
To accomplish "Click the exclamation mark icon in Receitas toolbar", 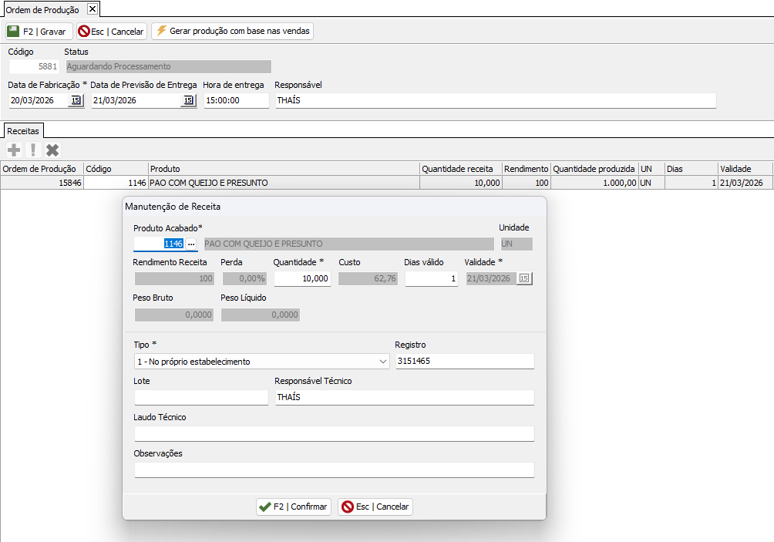I will [x=33, y=150].
